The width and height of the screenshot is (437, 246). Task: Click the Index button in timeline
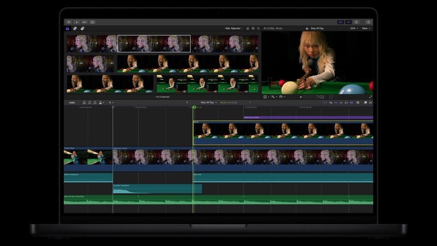[x=72, y=103]
